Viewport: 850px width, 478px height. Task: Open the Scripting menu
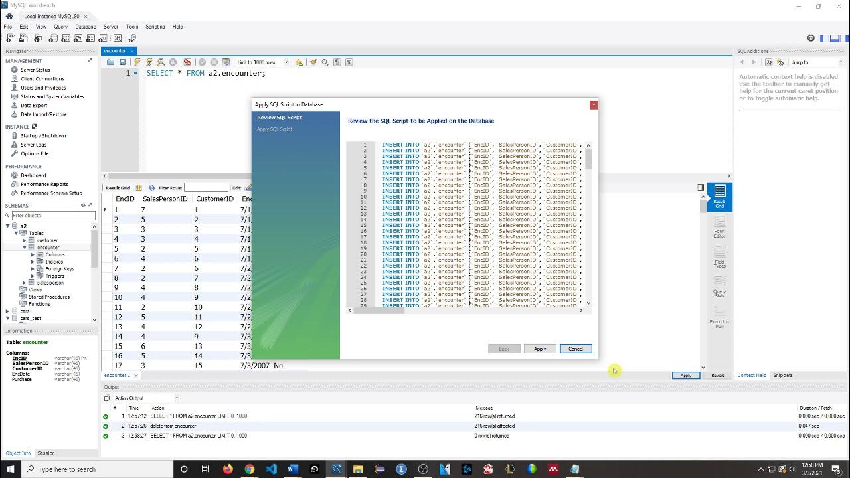155,27
